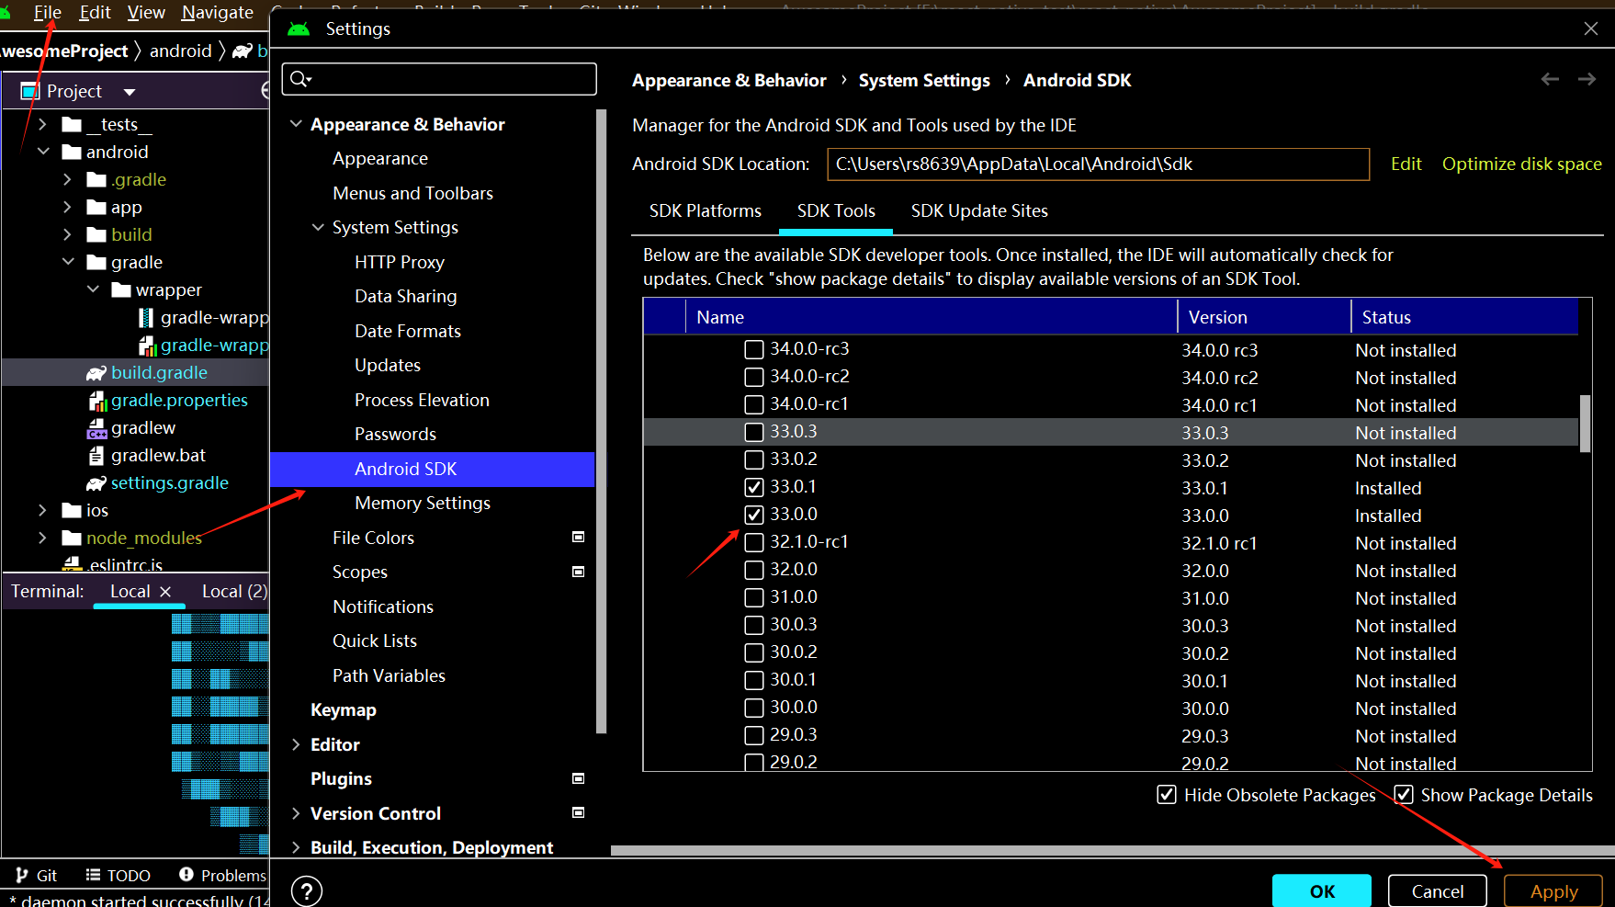The height and width of the screenshot is (907, 1615).
Task: Switch to Local (2) terminal tab
Action: [x=234, y=592]
